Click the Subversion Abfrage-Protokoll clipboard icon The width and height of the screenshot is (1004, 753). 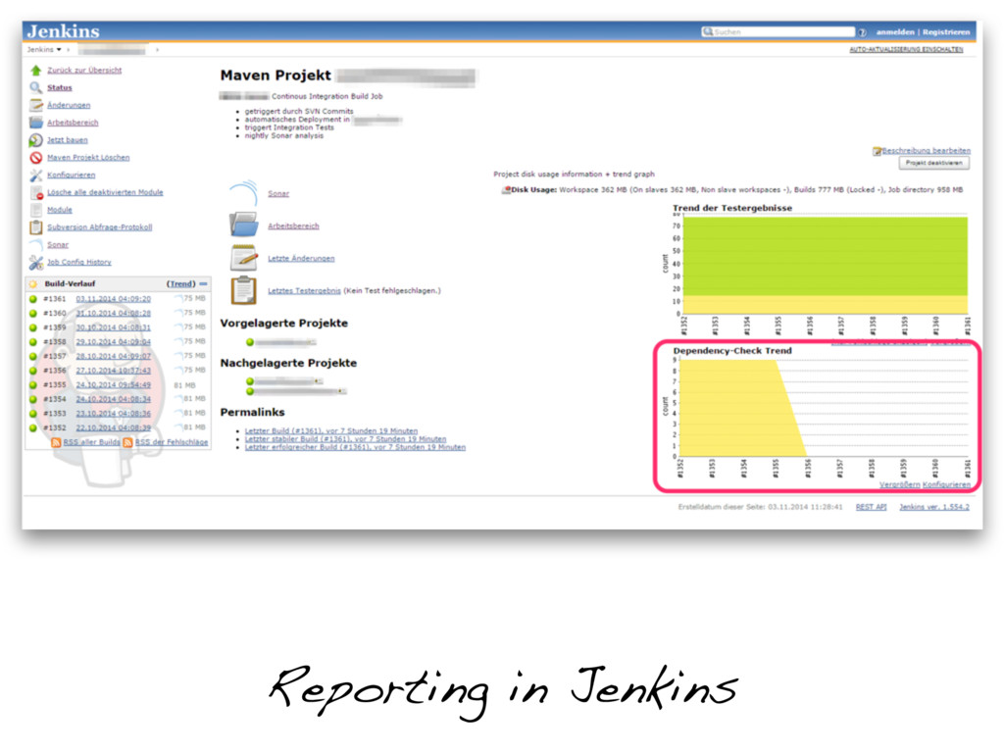pos(36,227)
